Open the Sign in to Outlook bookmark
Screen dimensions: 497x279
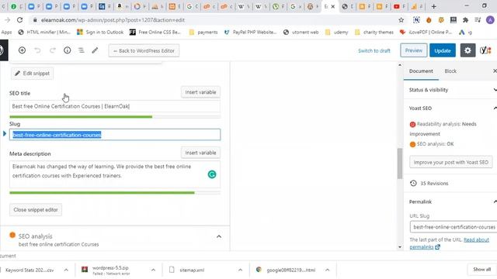[x=100, y=32]
